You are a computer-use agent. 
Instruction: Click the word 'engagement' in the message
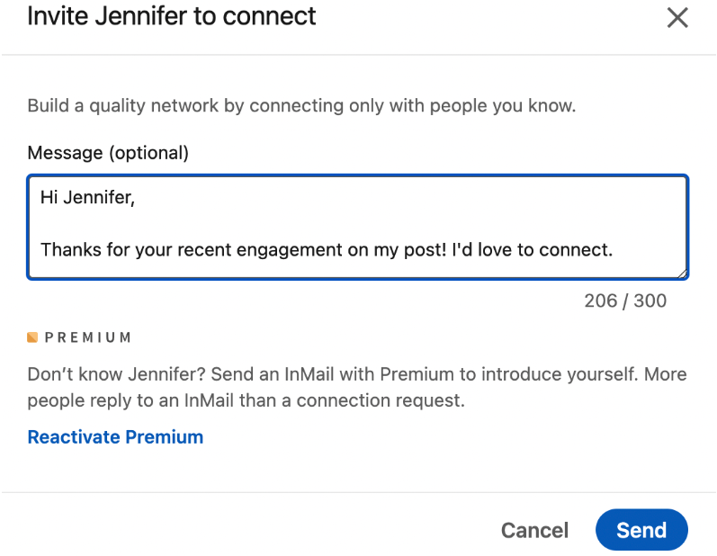coord(290,249)
